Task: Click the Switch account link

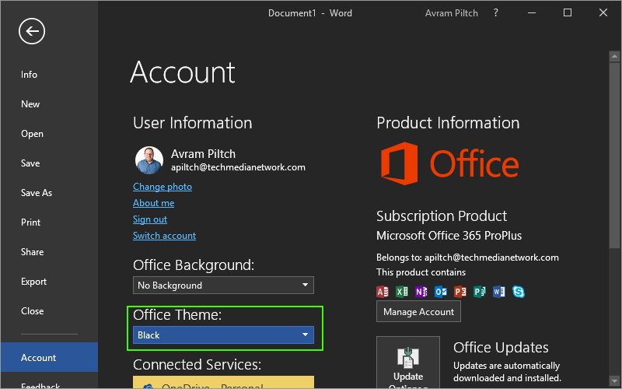Action: (x=164, y=236)
